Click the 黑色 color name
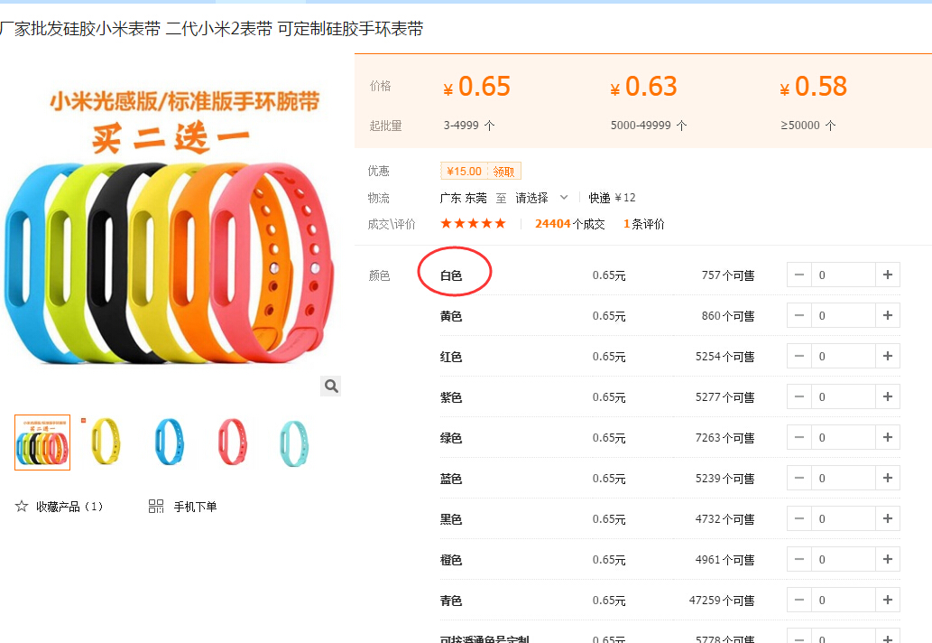Screen dimensions: 932x643 pyautogui.click(x=451, y=519)
